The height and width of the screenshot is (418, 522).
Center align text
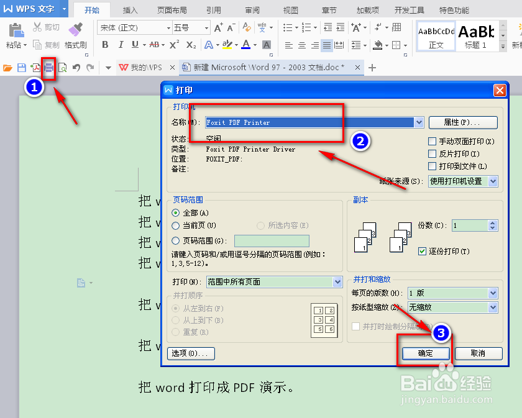point(301,45)
